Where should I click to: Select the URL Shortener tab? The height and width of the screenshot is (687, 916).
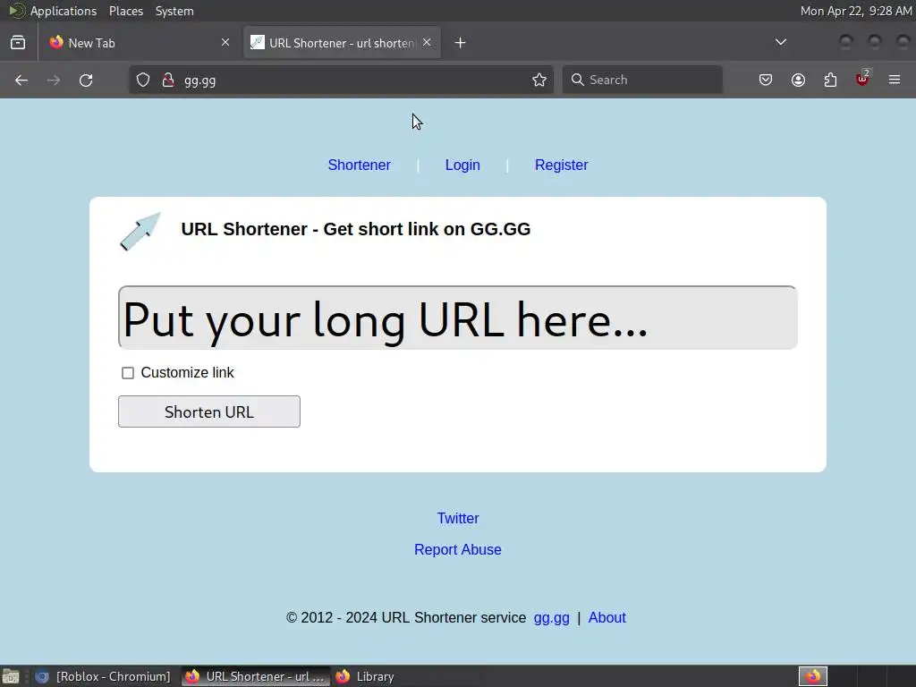coord(342,43)
